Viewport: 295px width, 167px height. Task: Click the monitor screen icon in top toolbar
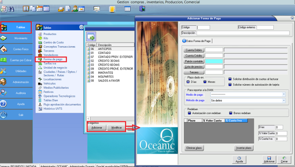(97, 8)
